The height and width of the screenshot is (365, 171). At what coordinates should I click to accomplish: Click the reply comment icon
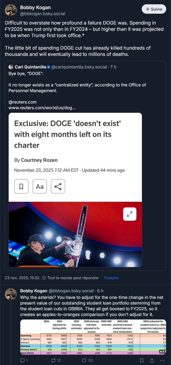pyautogui.click(x=22, y=360)
